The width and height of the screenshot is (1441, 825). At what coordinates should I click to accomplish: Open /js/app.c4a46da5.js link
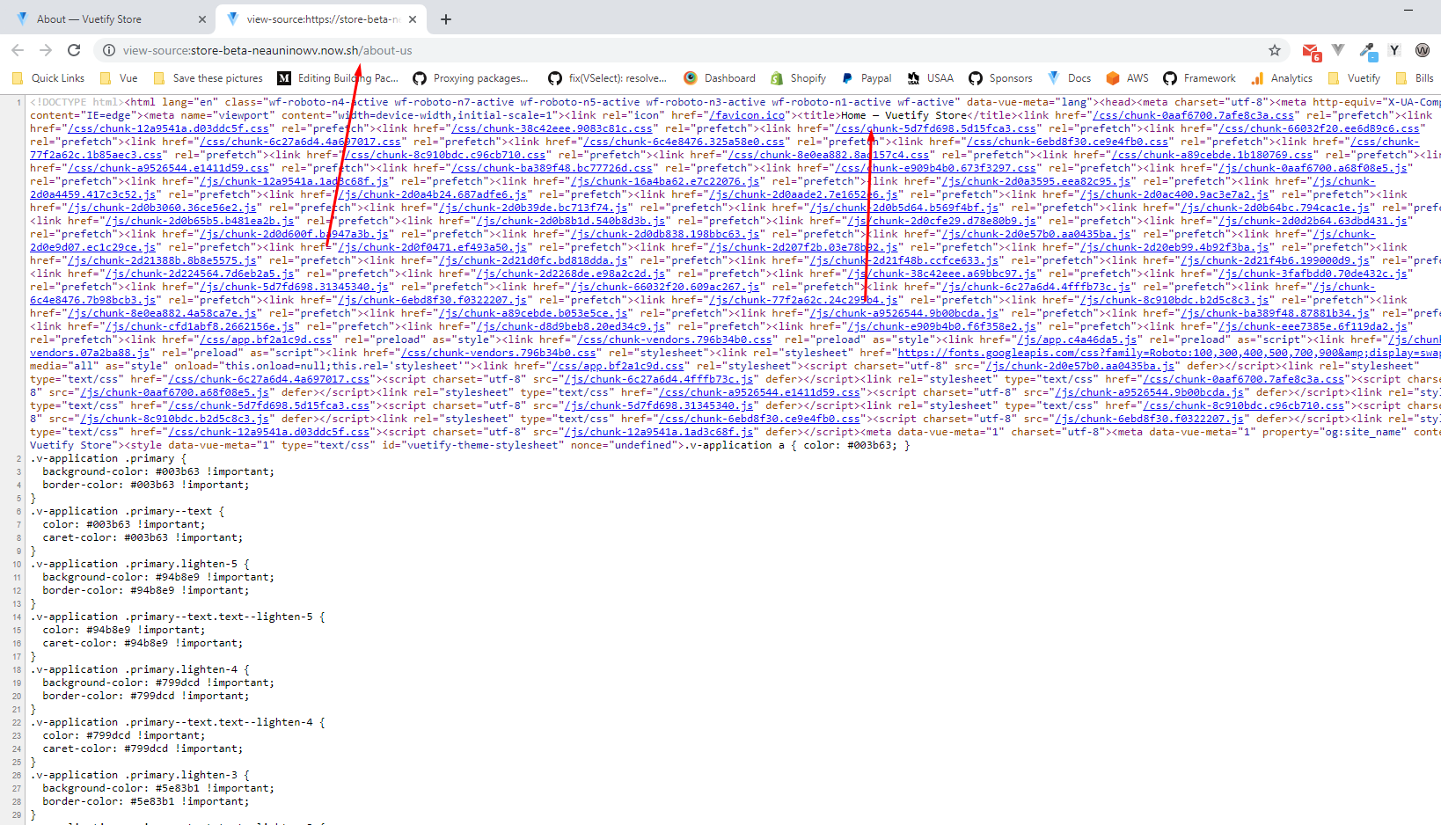click(1077, 339)
